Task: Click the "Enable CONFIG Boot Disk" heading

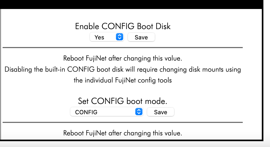Action: point(123,26)
